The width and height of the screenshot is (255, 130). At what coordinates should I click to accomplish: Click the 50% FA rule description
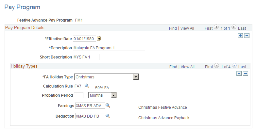(102, 88)
